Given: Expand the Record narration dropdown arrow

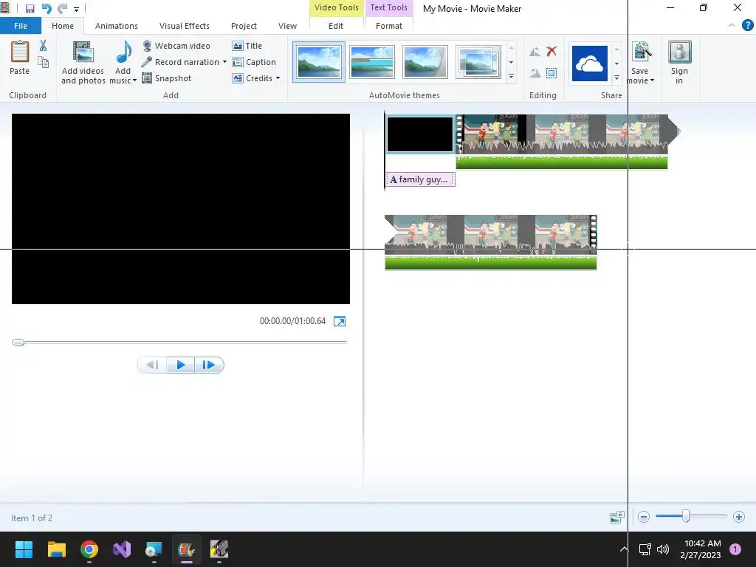Looking at the screenshot, I should point(224,62).
